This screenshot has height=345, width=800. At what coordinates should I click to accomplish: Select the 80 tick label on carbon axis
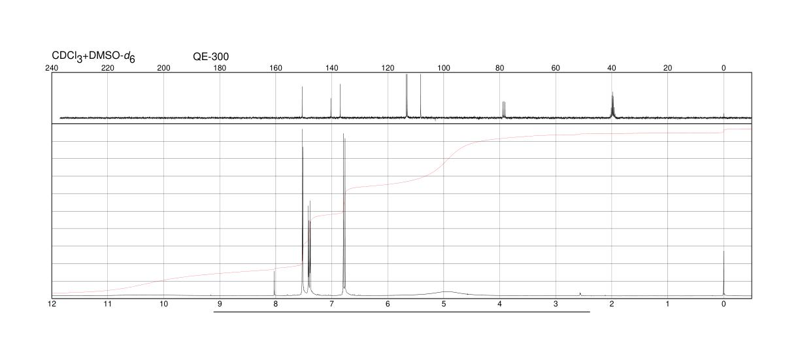(499, 68)
